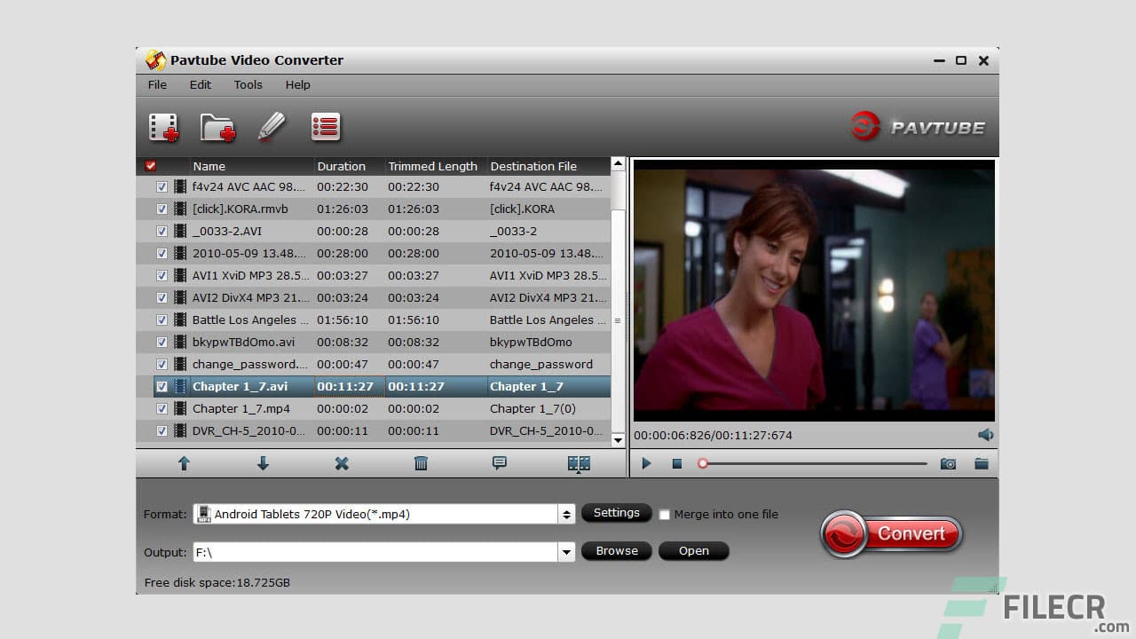
Task: Mute audio with the speaker icon
Action: [986, 435]
